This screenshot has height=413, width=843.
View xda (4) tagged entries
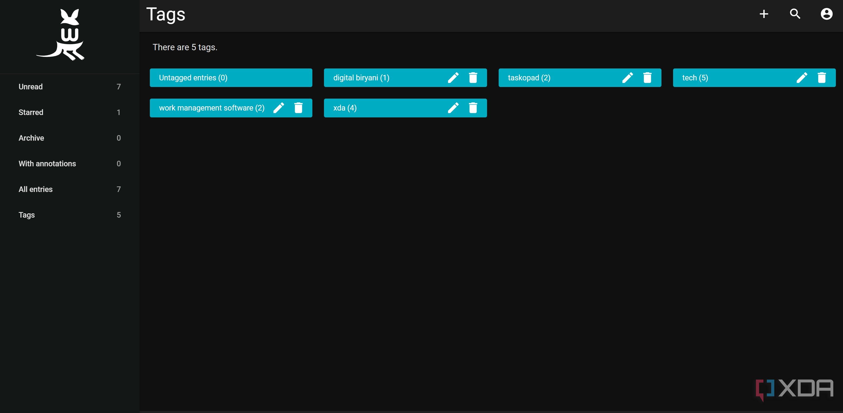point(345,108)
